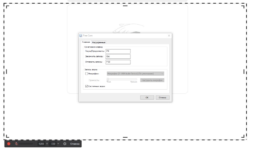Click the Free Cam dialog title icon
The width and height of the screenshot is (259, 149).
(x=81, y=36)
